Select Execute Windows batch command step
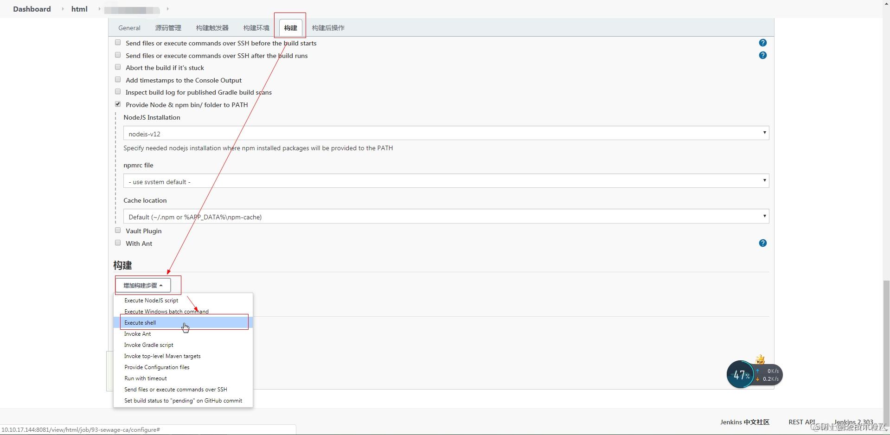This screenshot has width=890, height=435. click(183, 312)
